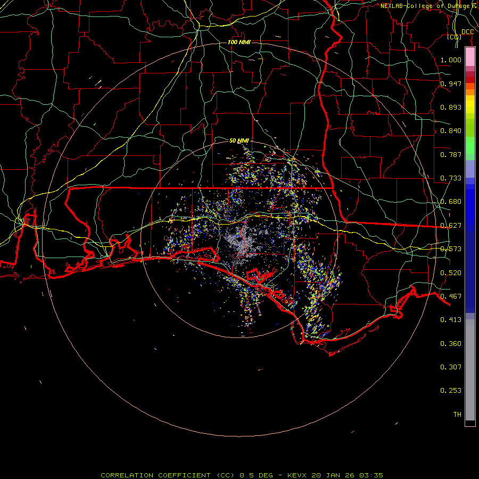The image size is (479, 479).
Task: Click the 0.413 legend value
Action: point(451,320)
